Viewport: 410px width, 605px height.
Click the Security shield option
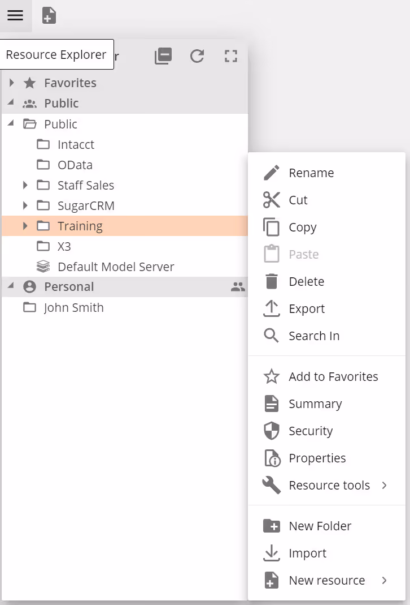[310, 431]
